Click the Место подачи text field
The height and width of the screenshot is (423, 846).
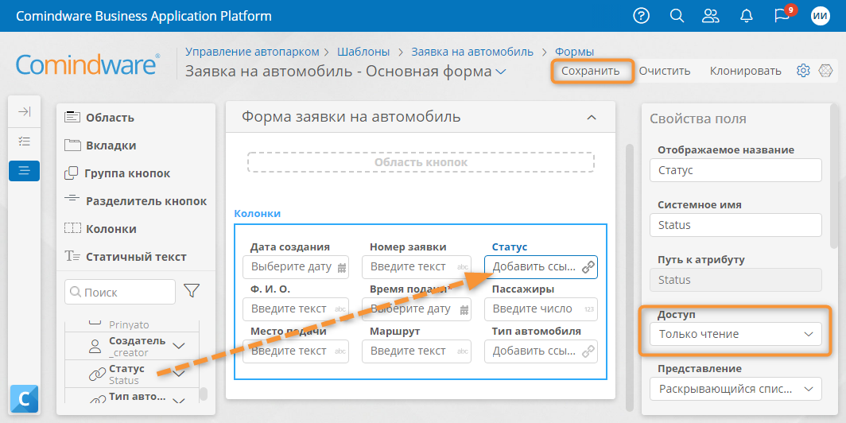(296, 351)
